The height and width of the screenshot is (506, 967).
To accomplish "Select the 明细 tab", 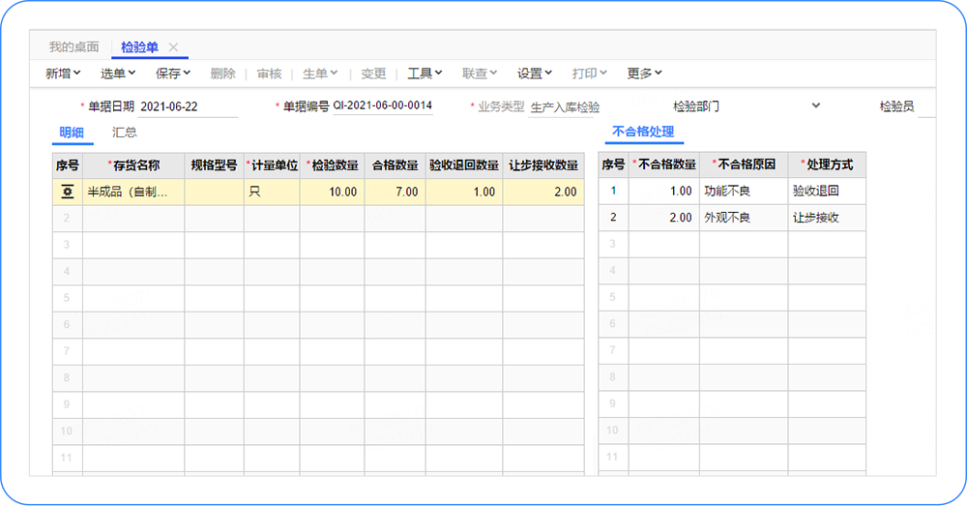I will pos(72,133).
